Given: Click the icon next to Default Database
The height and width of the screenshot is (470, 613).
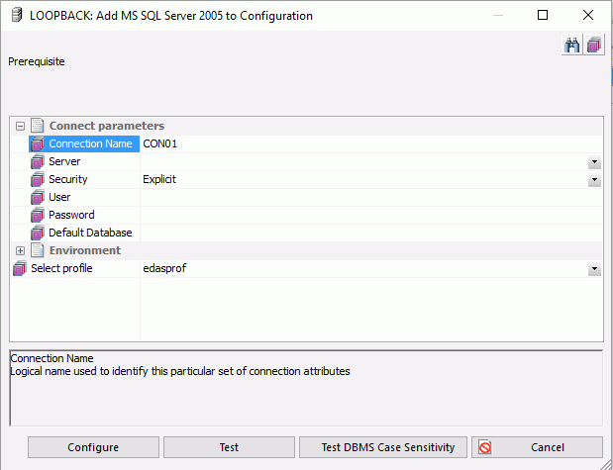Looking at the screenshot, I should (x=38, y=233).
